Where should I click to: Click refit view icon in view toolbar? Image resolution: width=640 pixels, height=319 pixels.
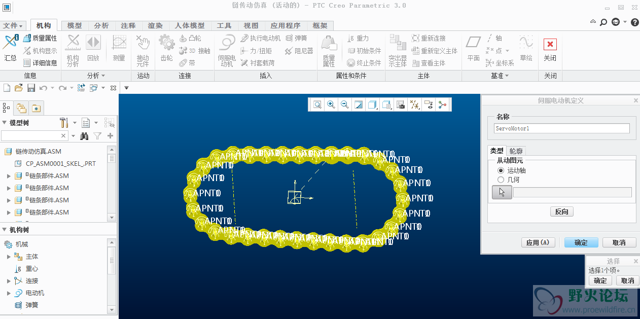click(x=317, y=104)
